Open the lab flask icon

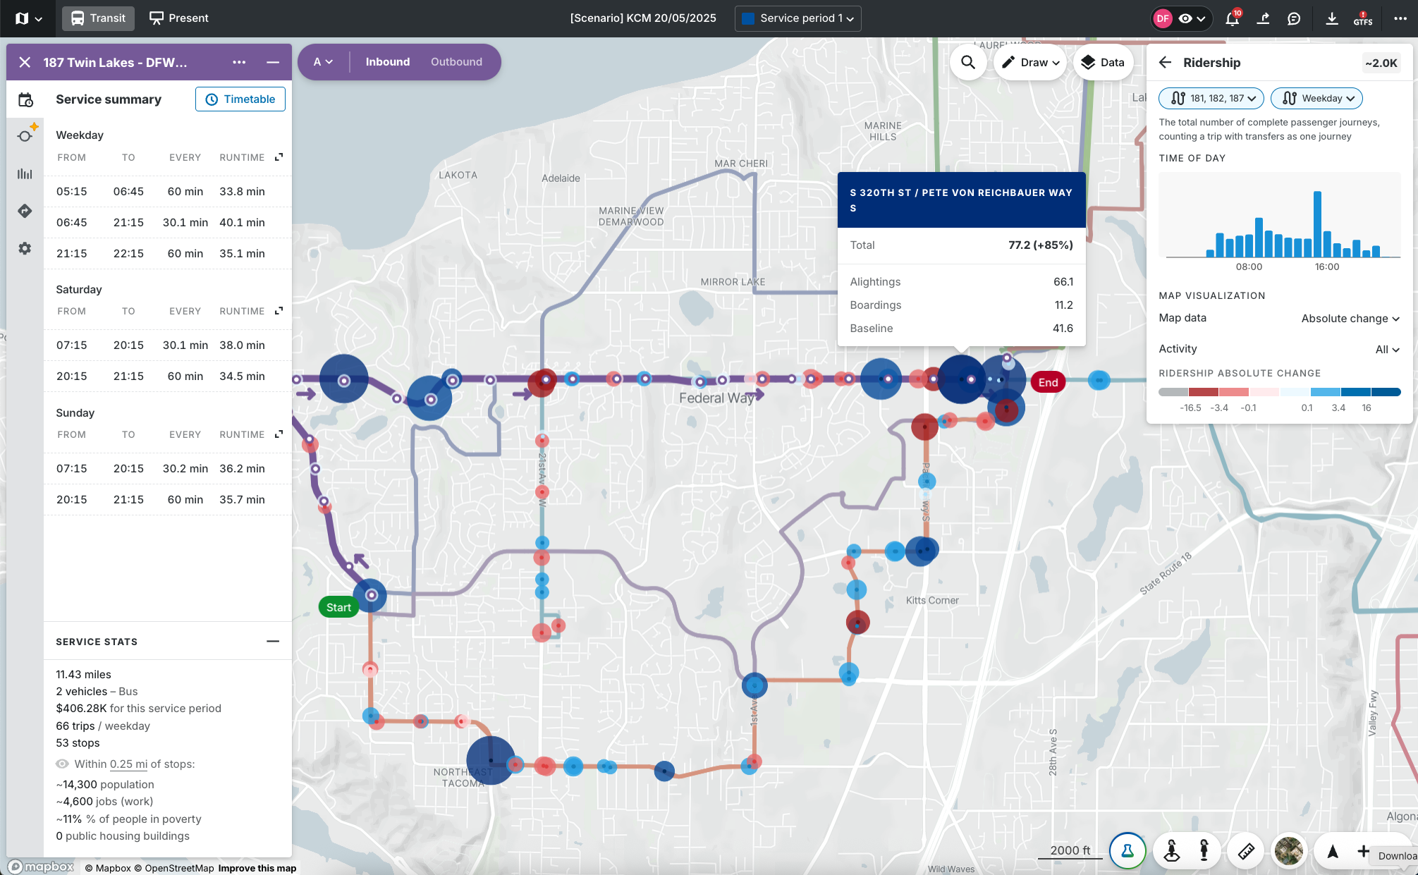pyautogui.click(x=1127, y=851)
